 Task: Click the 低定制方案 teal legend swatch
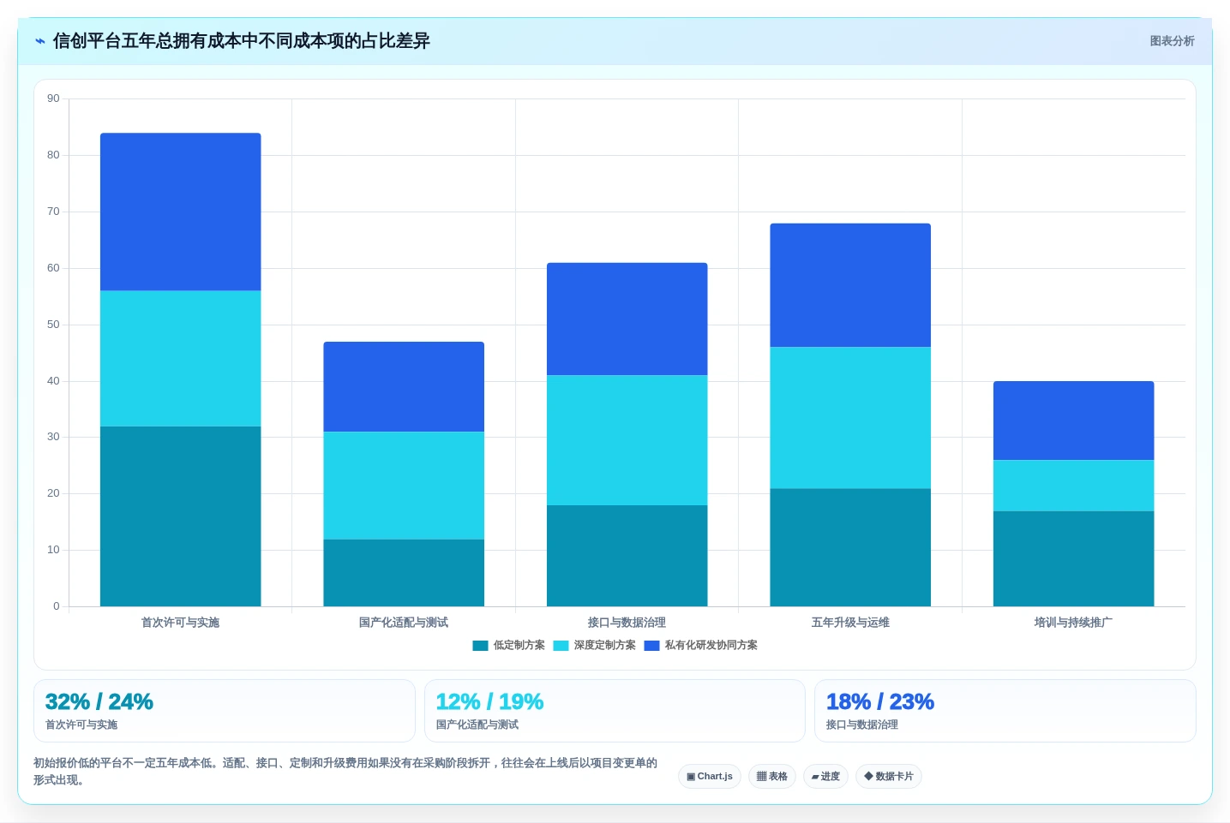(480, 646)
